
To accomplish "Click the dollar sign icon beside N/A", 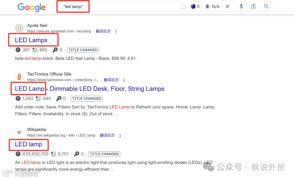I will (207, 7).
